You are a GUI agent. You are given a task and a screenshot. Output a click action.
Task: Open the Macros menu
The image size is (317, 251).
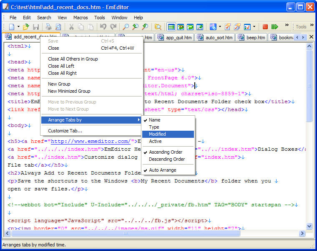81,18
